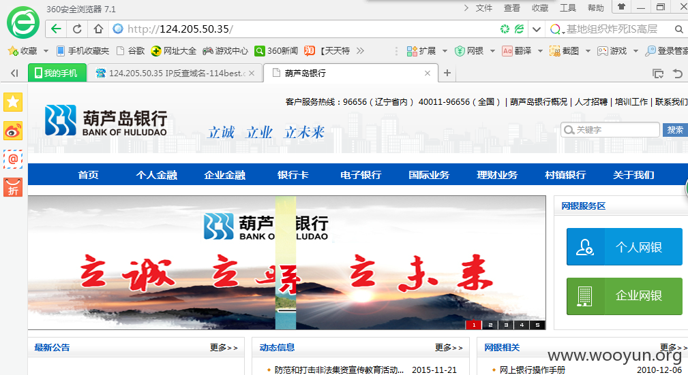Open 登录管家 login manager
Image resolution: width=688 pixels, height=375 pixels.
pos(666,51)
